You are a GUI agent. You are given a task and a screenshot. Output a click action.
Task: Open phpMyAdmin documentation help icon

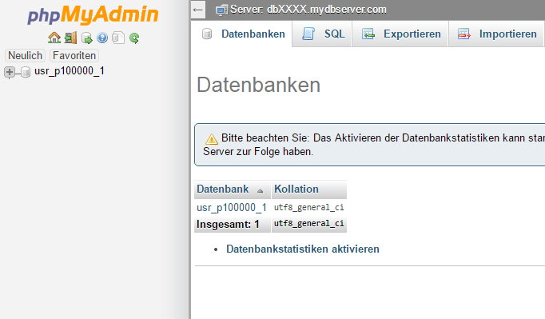[102, 38]
